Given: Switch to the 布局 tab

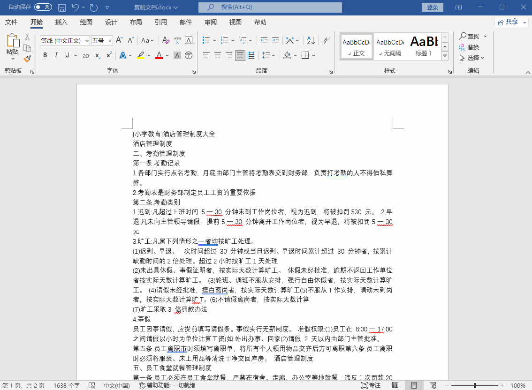Looking at the screenshot, I should tap(136, 22).
